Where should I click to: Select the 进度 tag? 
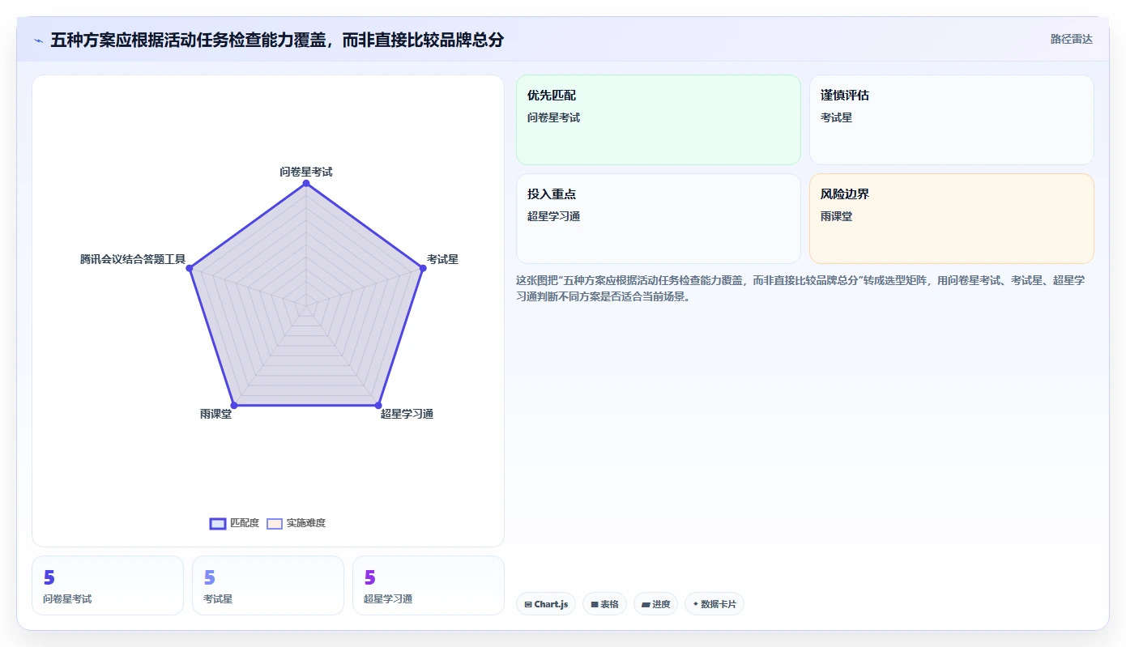click(655, 604)
